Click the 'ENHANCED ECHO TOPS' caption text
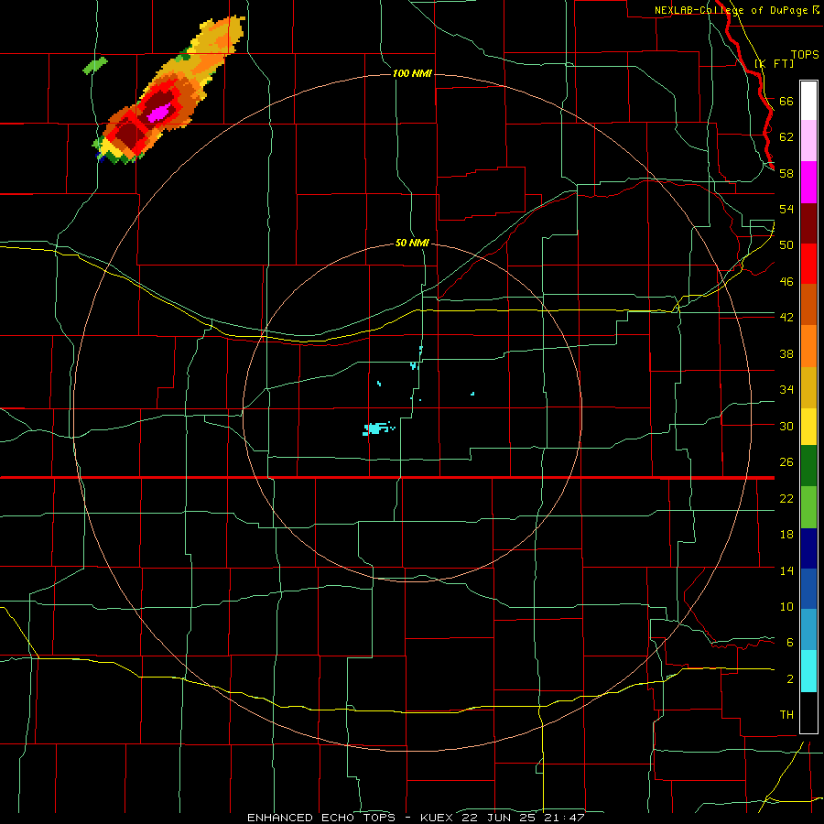The height and width of the screenshot is (824, 824). 321,818
